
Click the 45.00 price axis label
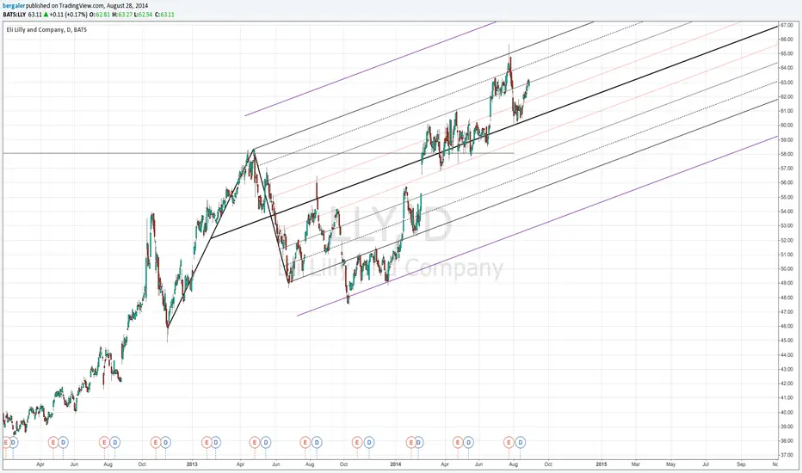click(x=787, y=340)
